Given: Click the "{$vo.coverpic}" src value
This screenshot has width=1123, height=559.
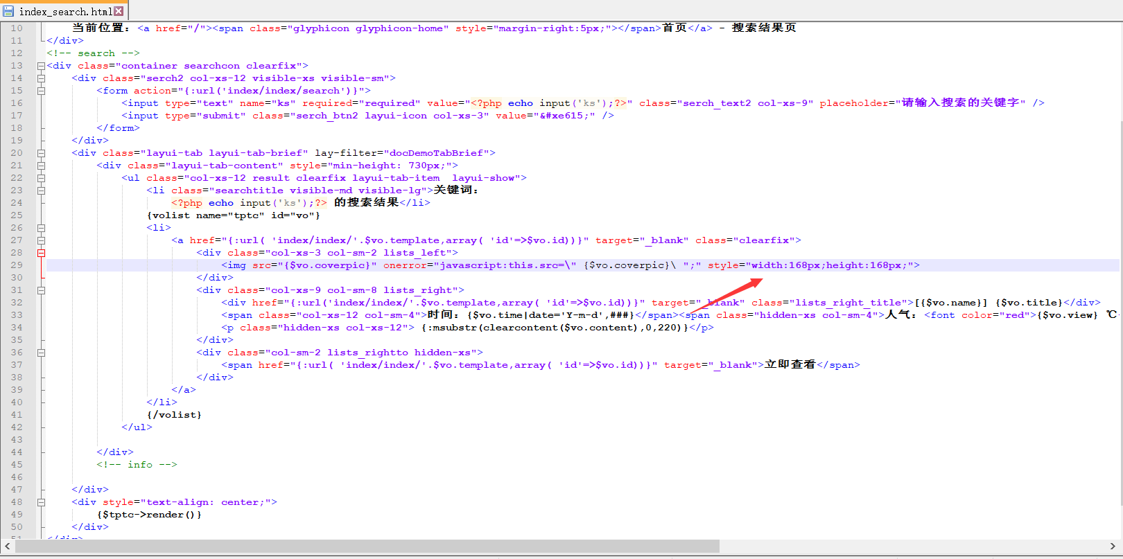Looking at the screenshot, I should [x=327, y=265].
